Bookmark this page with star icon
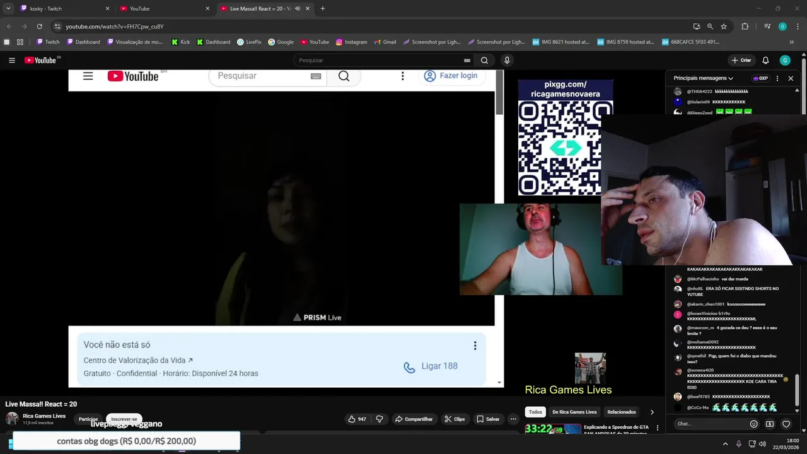This screenshot has width=807, height=454. click(x=724, y=26)
